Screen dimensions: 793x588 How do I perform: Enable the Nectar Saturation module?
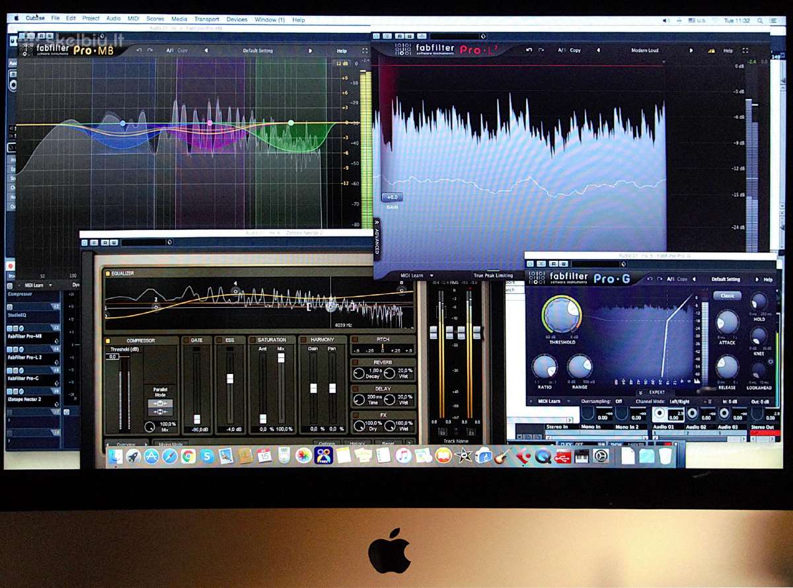tap(253, 340)
